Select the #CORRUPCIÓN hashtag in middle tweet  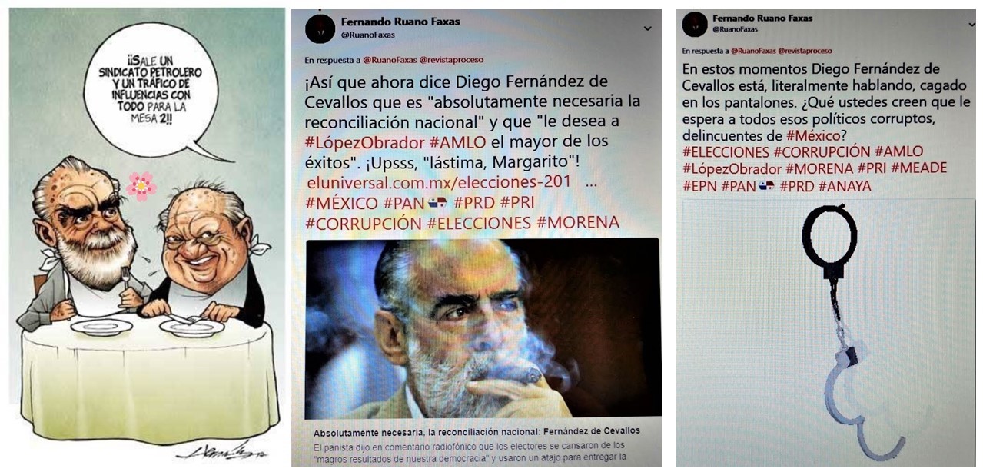[364, 223]
